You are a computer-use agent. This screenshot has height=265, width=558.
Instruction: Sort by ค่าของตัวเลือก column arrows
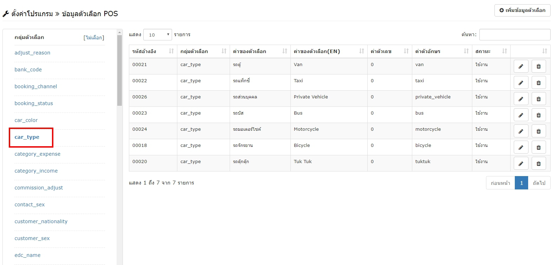(x=285, y=51)
